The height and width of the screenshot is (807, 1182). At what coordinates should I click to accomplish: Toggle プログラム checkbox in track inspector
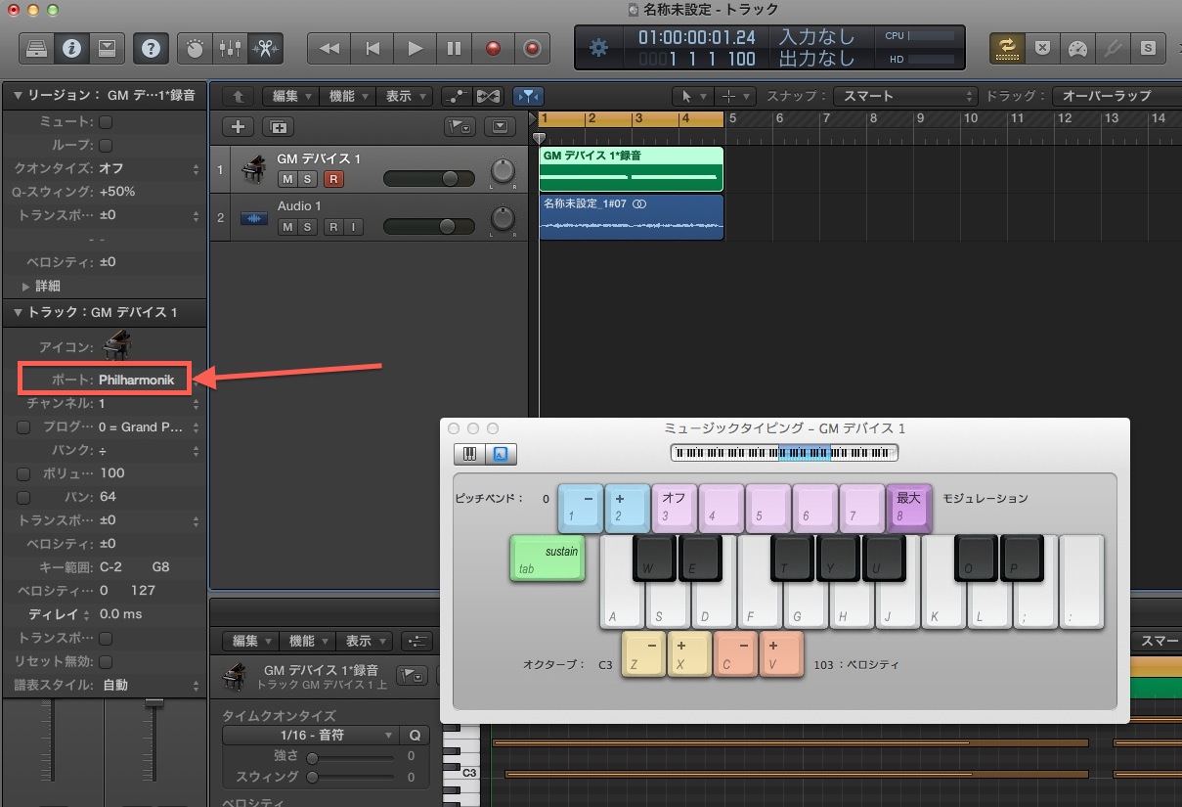(23, 427)
